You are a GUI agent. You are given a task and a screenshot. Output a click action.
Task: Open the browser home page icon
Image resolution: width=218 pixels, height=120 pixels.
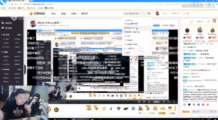click(x=20, y=4)
